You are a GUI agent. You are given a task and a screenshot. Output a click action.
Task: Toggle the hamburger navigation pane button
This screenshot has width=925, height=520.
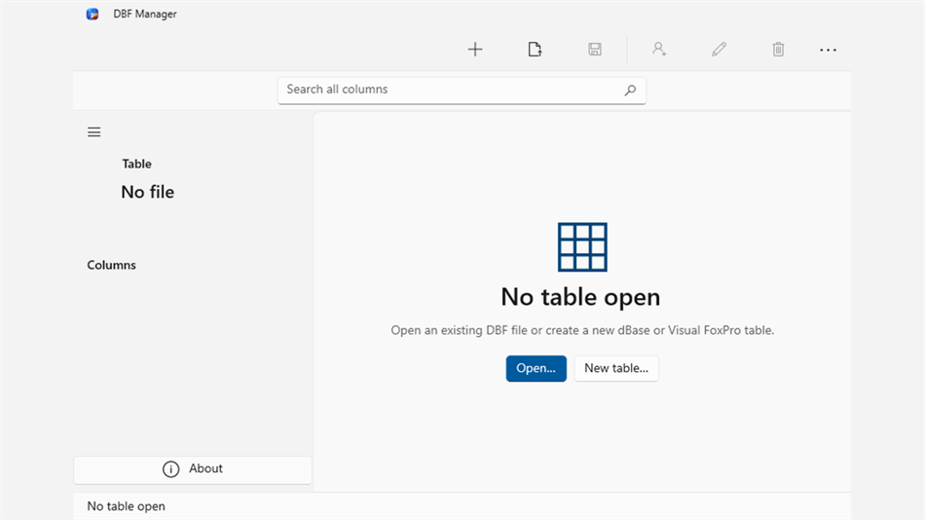click(x=93, y=132)
